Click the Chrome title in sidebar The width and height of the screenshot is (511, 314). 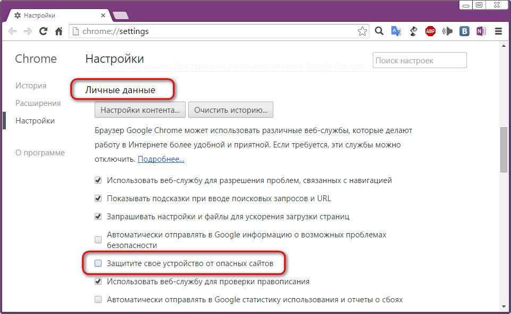click(36, 59)
